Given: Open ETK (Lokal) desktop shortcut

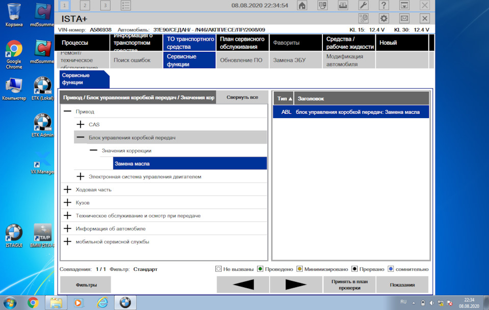Looking at the screenshot, I should 43,89.
